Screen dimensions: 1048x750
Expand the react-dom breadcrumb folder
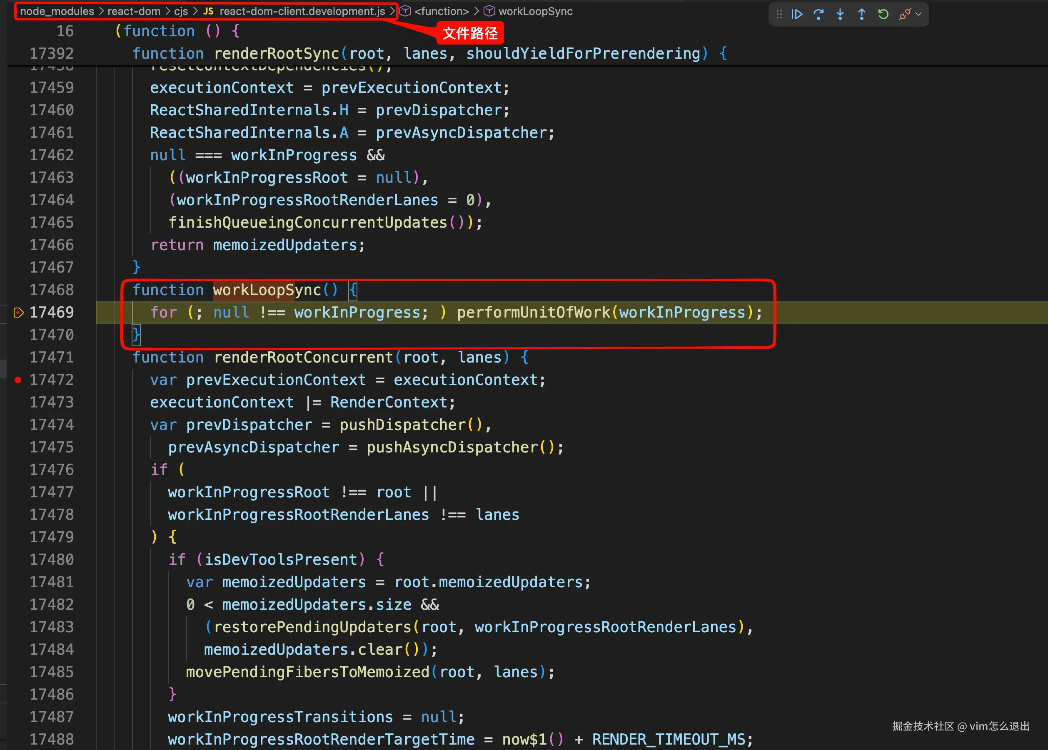(134, 11)
